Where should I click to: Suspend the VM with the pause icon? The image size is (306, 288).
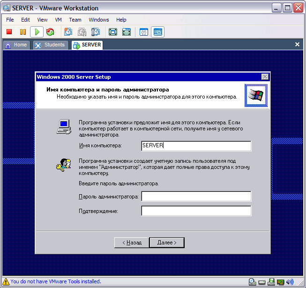(x=23, y=31)
